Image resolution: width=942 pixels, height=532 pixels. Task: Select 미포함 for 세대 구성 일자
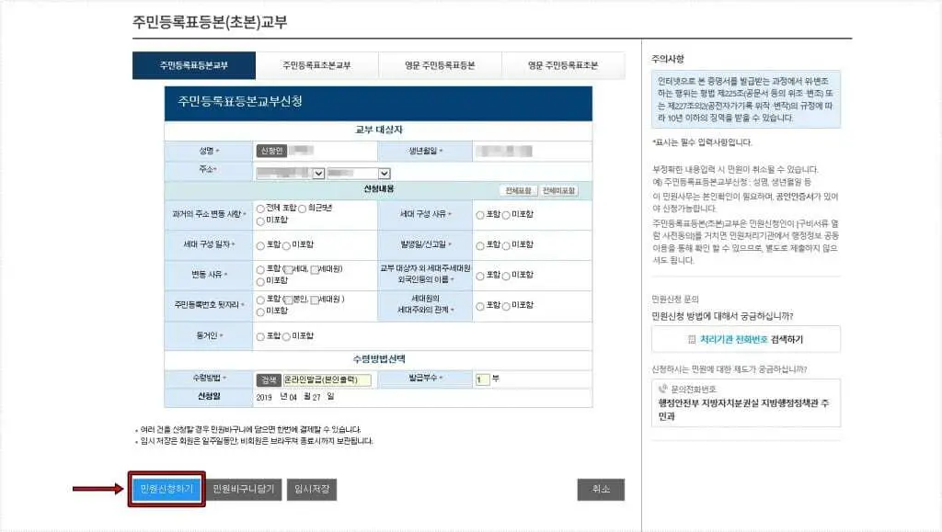point(287,246)
